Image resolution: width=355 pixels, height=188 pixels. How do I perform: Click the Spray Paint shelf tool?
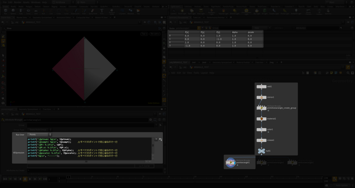click(93, 11)
